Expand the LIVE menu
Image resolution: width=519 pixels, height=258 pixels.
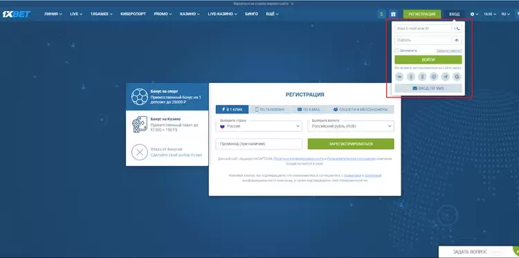pos(76,15)
